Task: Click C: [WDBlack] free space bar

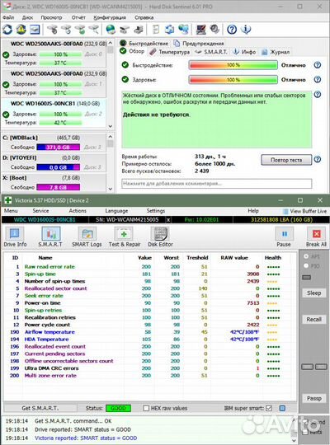Action: 59,147
